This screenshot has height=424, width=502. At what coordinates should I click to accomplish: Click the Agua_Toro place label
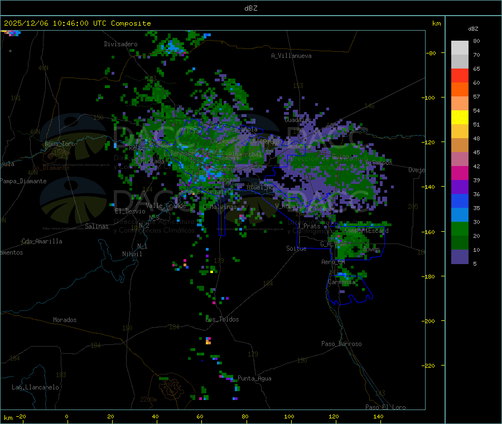click(60, 144)
